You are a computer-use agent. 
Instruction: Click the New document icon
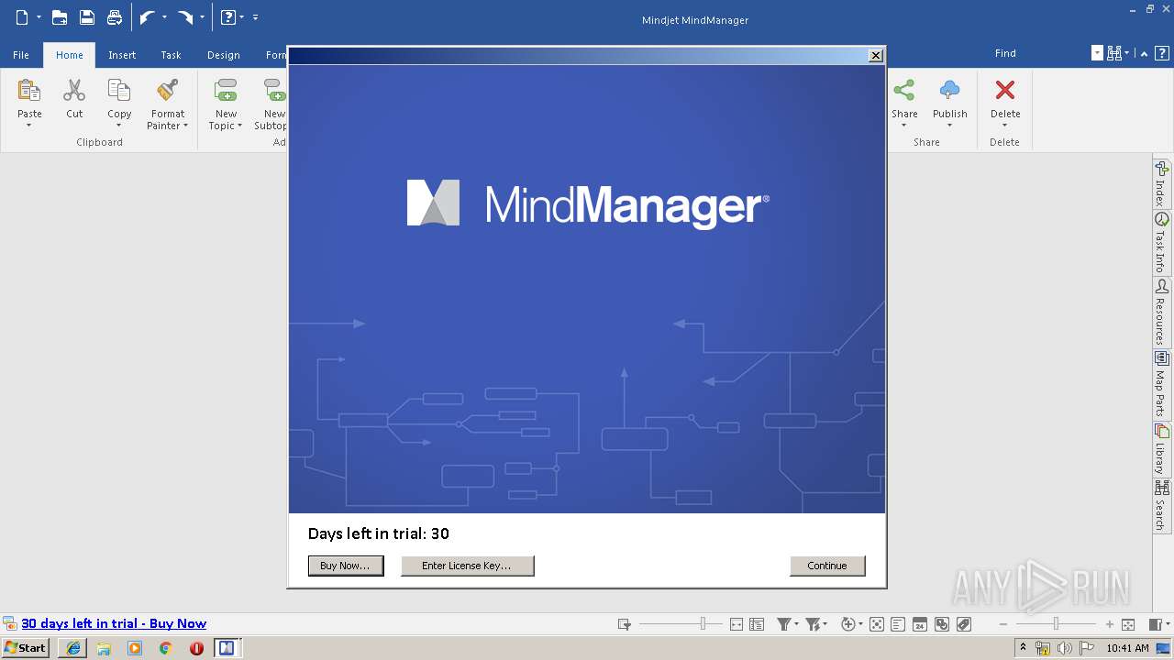22,16
